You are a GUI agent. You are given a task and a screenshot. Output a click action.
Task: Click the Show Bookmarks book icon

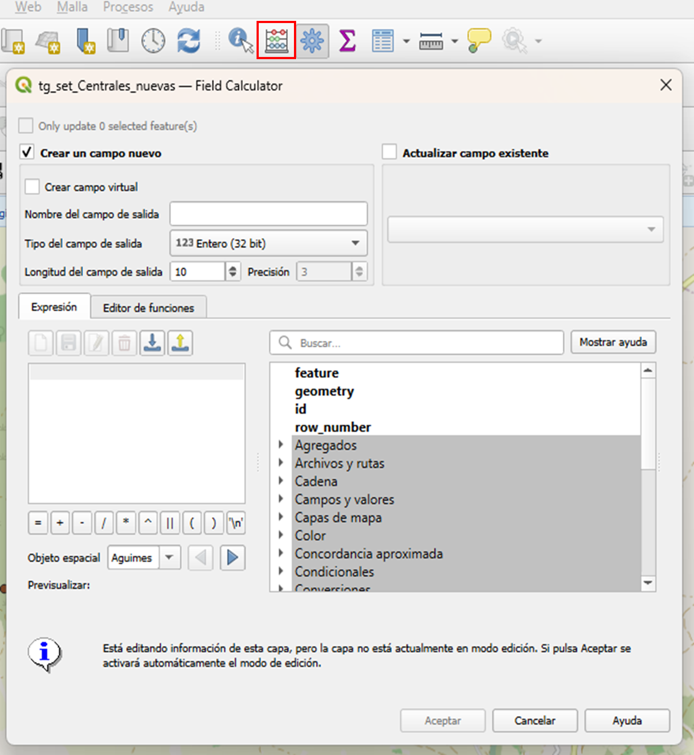[x=118, y=40]
